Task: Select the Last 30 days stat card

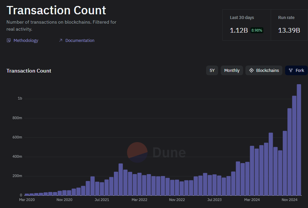Action: [x=246, y=25]
